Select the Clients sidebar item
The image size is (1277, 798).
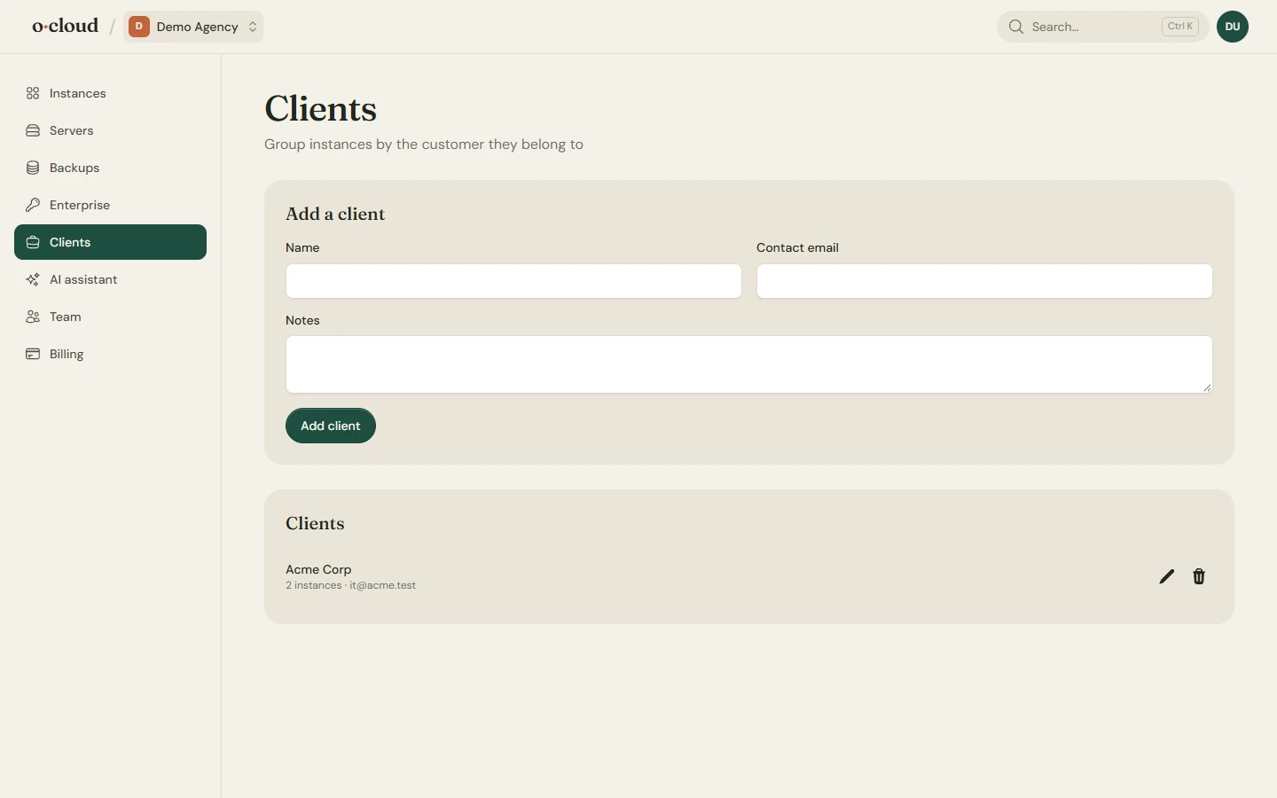tap(110, 242)
